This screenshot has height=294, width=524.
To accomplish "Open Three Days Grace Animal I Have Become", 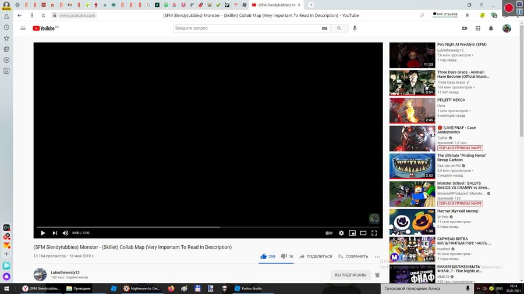I will pyautogui.click(x=412, y=83).
